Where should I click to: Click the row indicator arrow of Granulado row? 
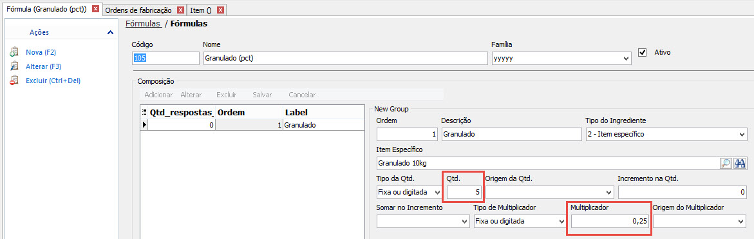[x=144, y=124]
